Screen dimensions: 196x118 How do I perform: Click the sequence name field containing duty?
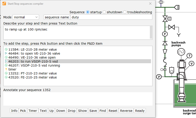[x=111, y=17]
